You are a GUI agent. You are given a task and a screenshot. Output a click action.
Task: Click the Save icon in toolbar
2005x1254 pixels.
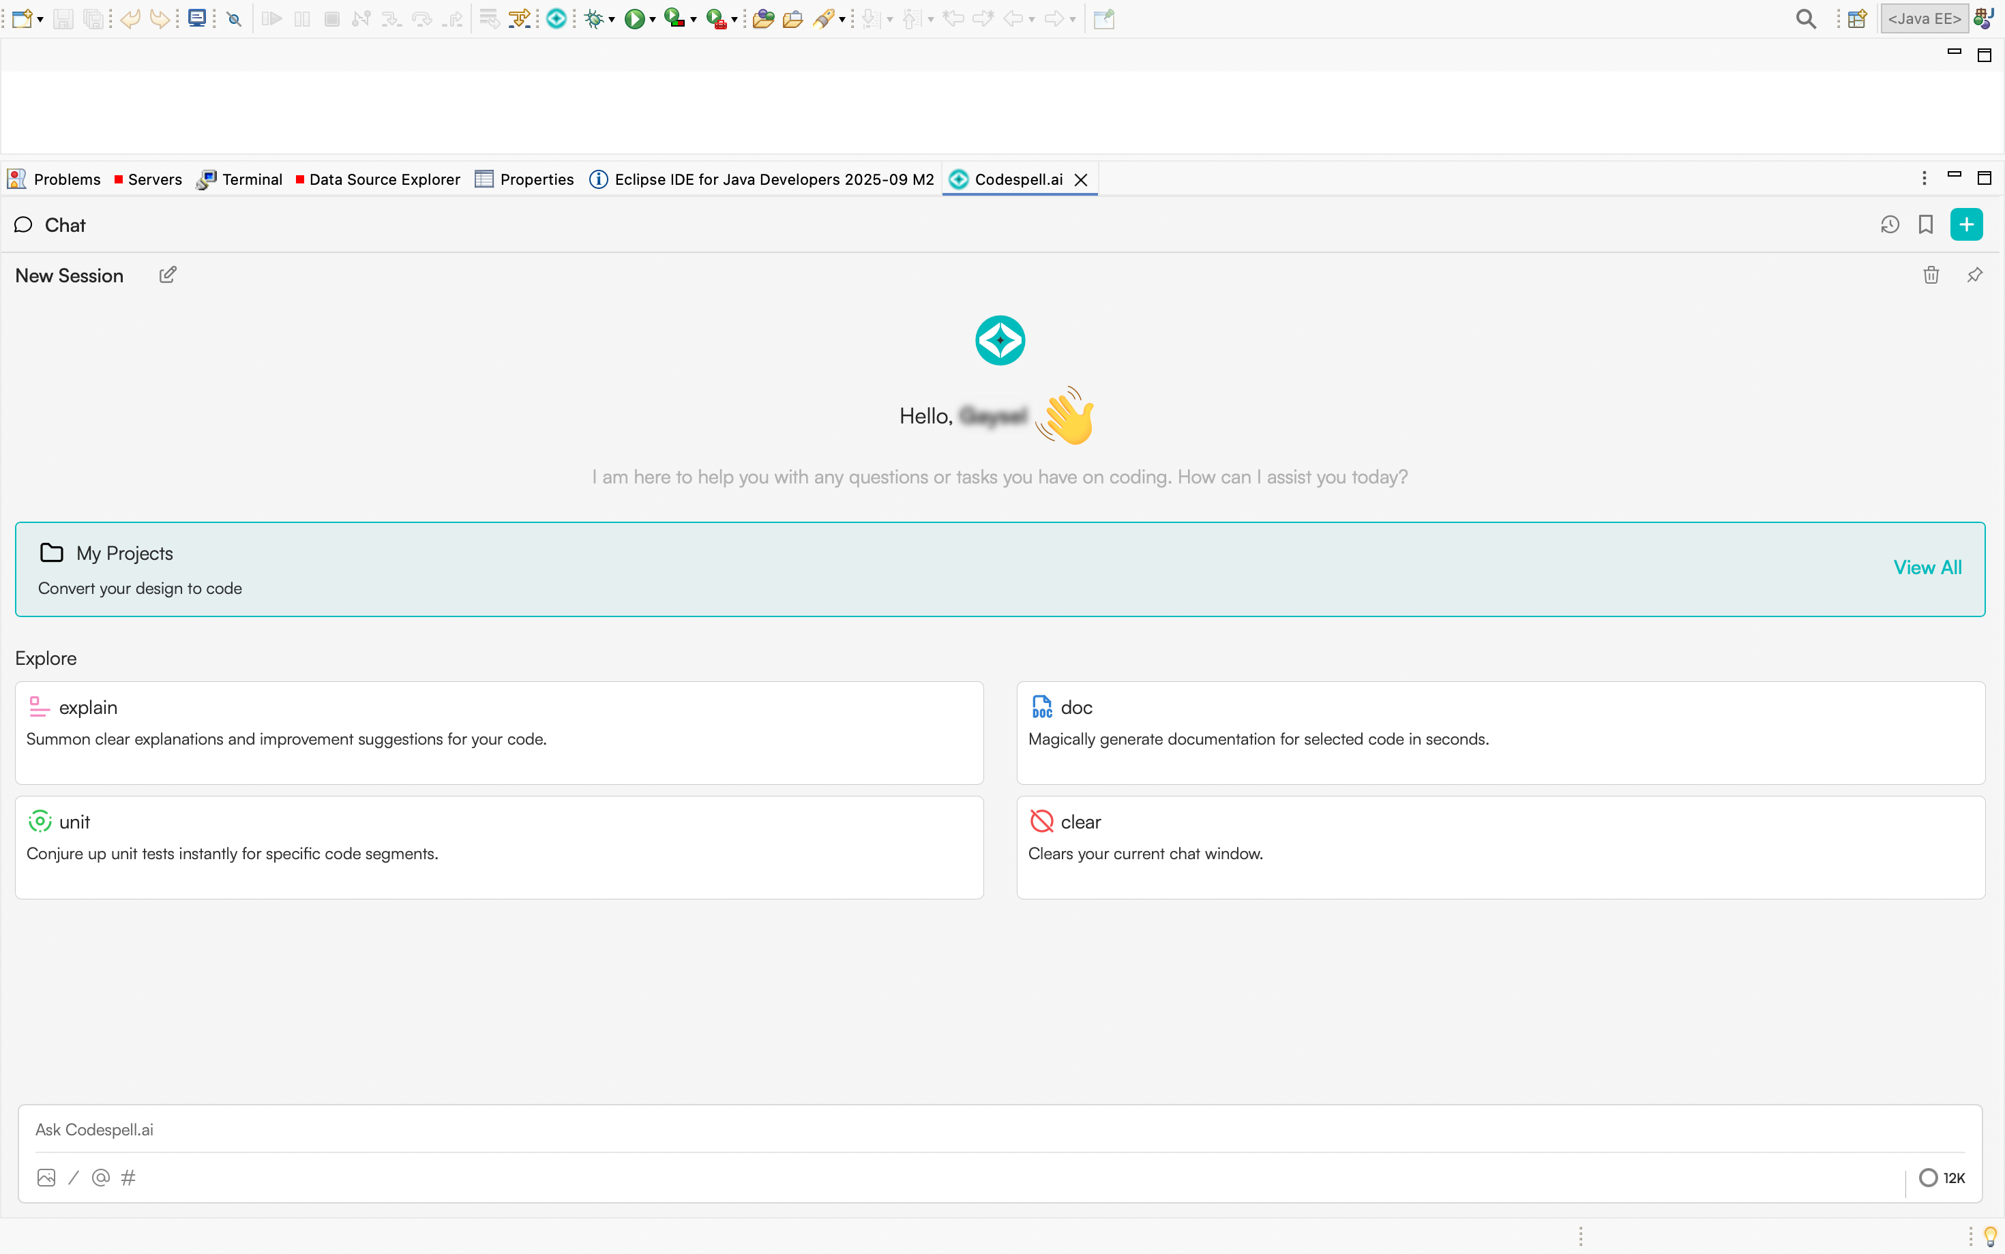[x=63, y=18]
